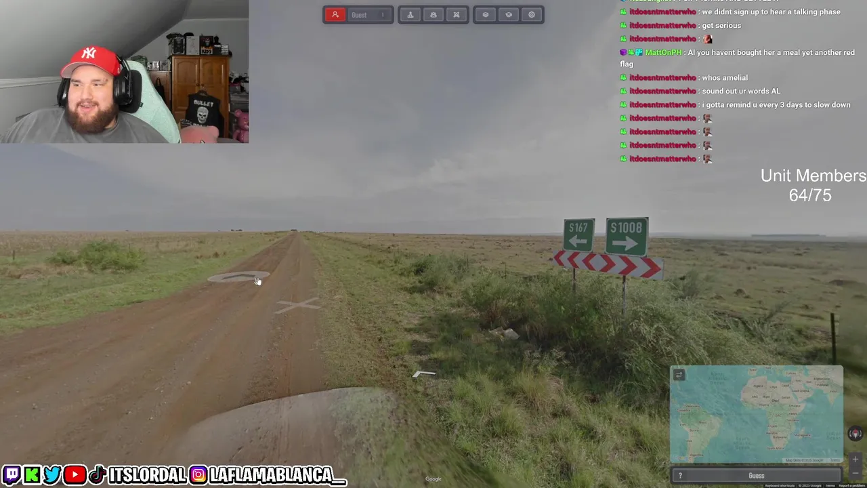This screenshot has height=488, width=867.
Task: Move forward via the X marker on the road
Action: tap(297, 305)
